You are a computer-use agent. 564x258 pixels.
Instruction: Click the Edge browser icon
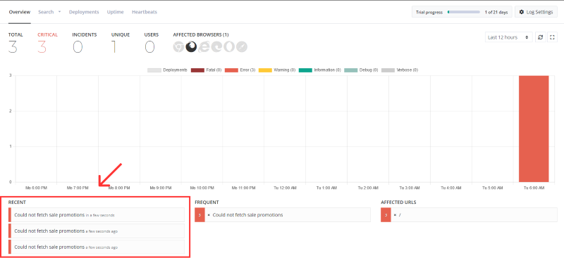pyautogui.click(x=216, y=47)
